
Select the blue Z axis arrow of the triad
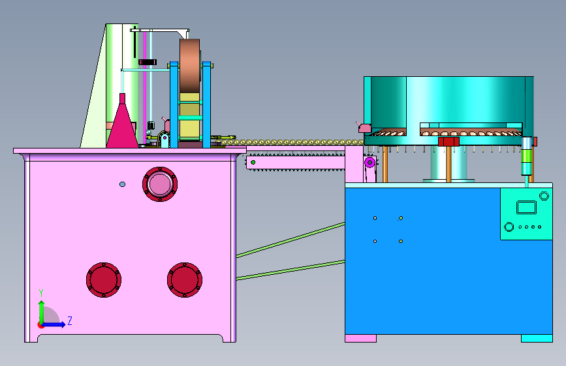point(54,324)
